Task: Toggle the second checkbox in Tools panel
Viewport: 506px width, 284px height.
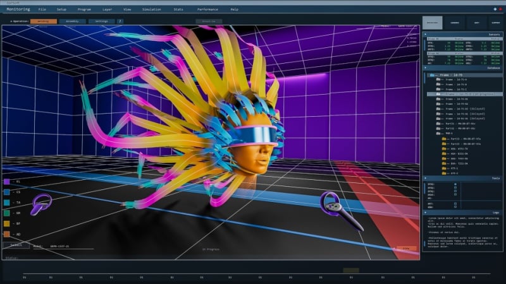Action: pyautogui.click(x=455, y=188)
